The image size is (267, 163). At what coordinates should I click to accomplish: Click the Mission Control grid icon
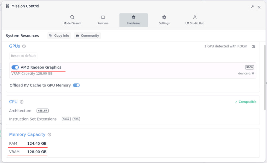coord(8,6)
